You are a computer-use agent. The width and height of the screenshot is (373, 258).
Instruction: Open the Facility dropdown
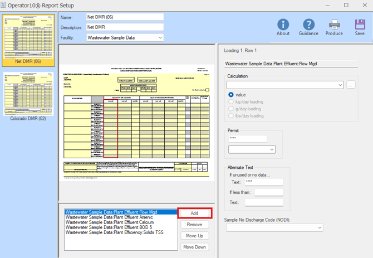click(x=160, y=38)
